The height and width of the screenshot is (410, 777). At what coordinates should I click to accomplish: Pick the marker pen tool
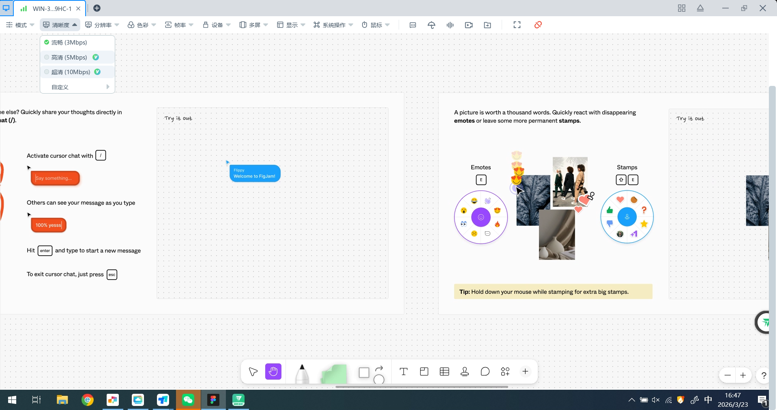pyautogui.click(x=302, y=374)
